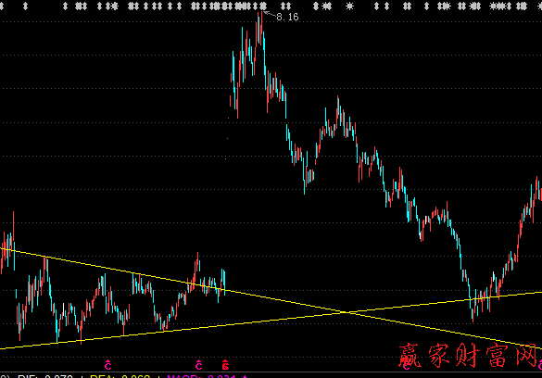Select the yellow DEA indicator label

pos(120,376)
